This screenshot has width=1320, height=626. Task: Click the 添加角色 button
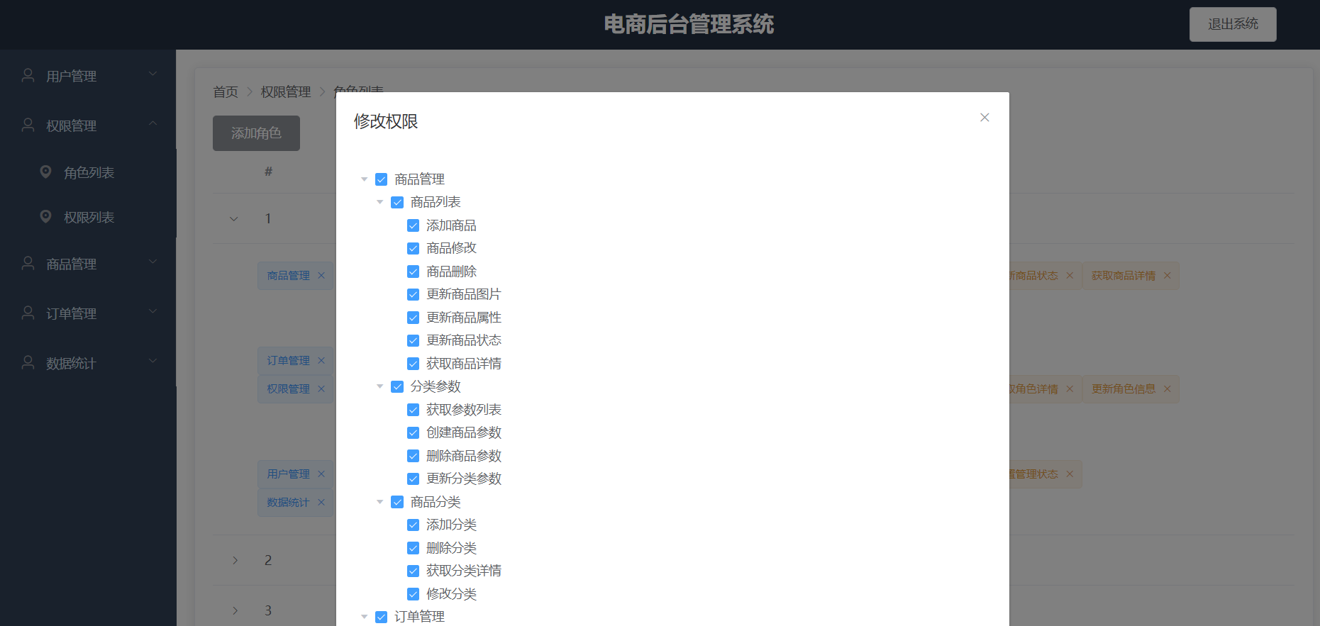click(x=256, y=133)
